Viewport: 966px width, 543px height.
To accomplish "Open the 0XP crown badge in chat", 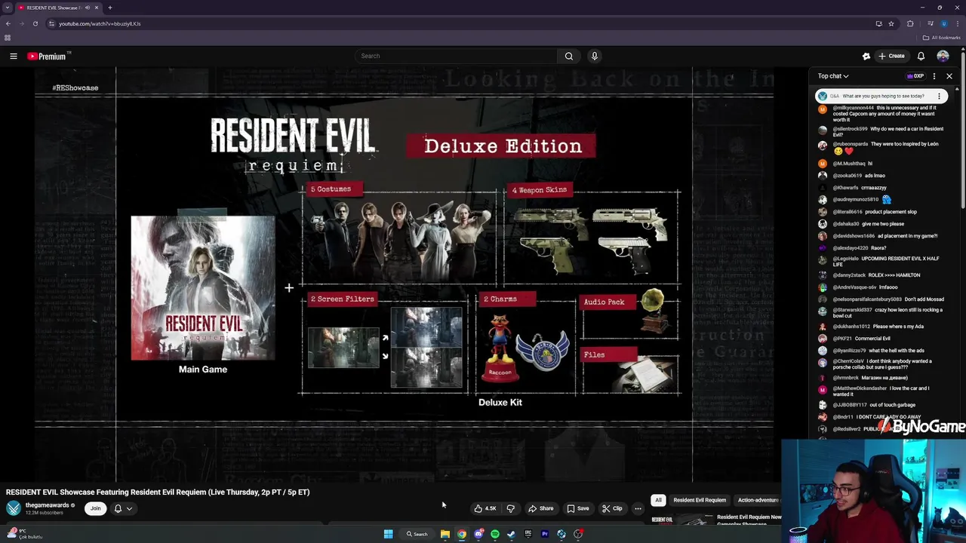I will (x=915, y=76).
